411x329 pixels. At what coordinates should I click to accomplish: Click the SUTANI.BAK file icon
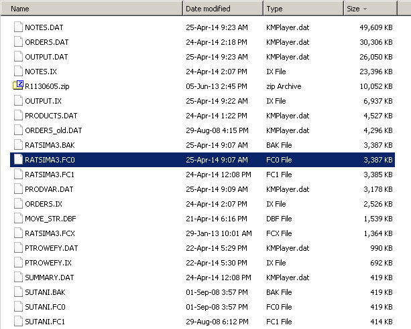18,292
